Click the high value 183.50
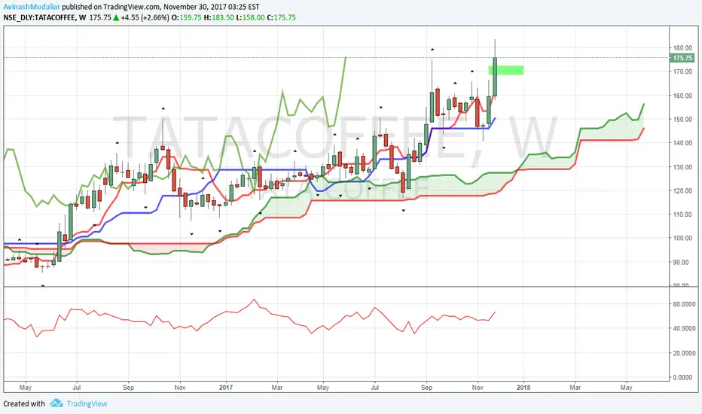The height and width of the screenshot is (414, 702). coord(222,17)
